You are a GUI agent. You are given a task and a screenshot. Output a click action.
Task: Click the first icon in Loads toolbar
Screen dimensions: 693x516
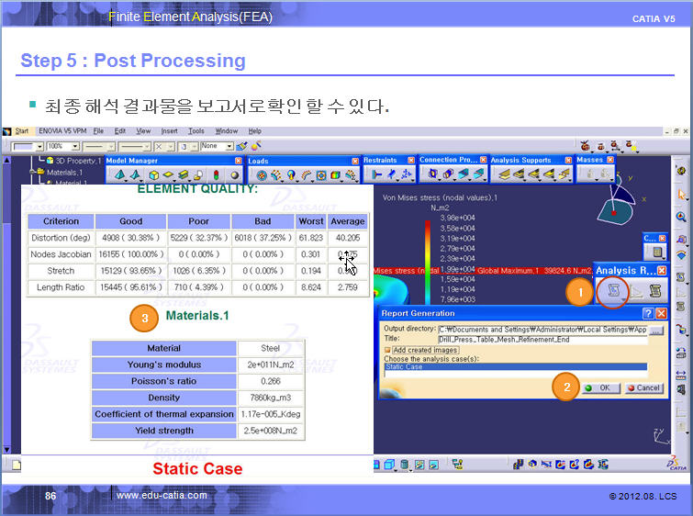261,174
